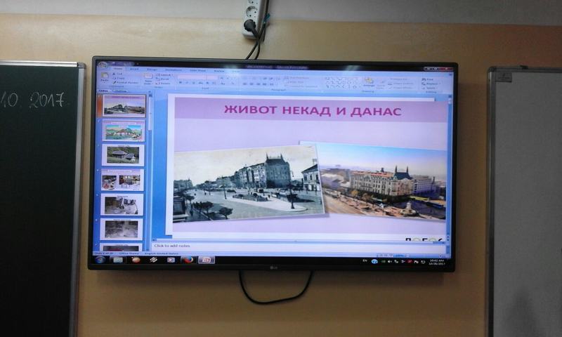Screen dimensions: 562x337
Task: Switch to the Animations ribbon tab
Action: (x=174, y=70)
